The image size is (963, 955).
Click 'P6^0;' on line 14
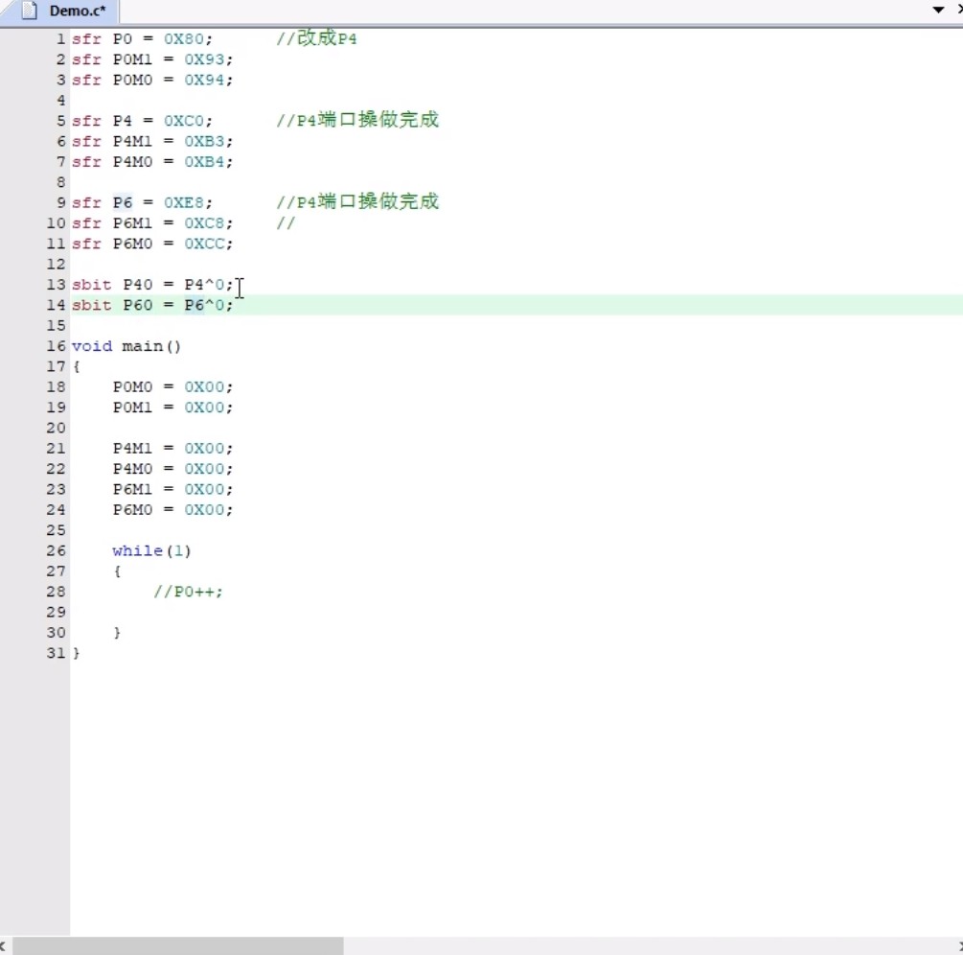pyautogui.click(x=209, y=305)
